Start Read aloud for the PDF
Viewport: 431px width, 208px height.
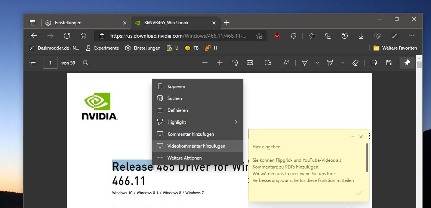pyautogui.click(x=286, y=63)
